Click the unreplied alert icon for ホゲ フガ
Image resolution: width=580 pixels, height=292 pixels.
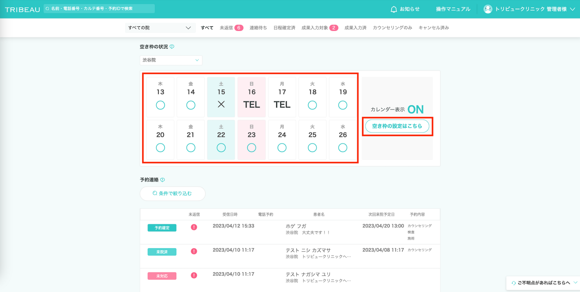click(194, 227)
